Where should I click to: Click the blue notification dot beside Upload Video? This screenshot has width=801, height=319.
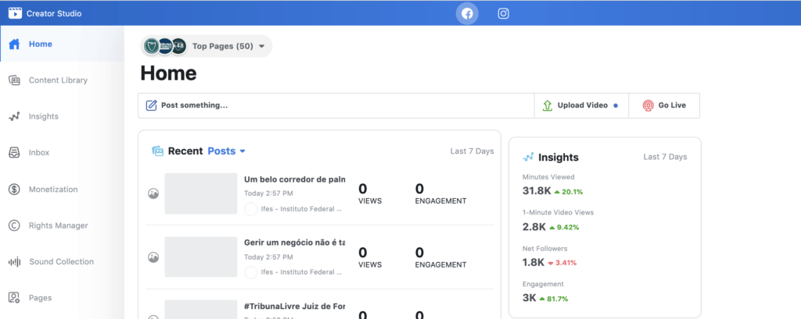coord(616,105)
